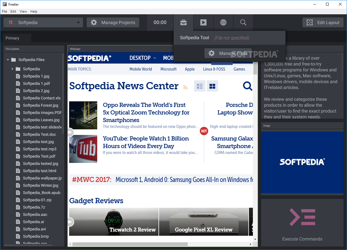Select the file Softpedia Winter.jpg
The height and width of the screenshot is (250, 347).
tap(41, 185)
